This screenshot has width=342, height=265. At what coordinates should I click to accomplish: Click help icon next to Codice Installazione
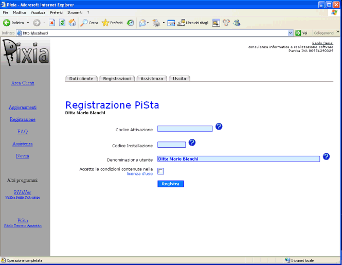pyautogui.click(x=192, y=143)
